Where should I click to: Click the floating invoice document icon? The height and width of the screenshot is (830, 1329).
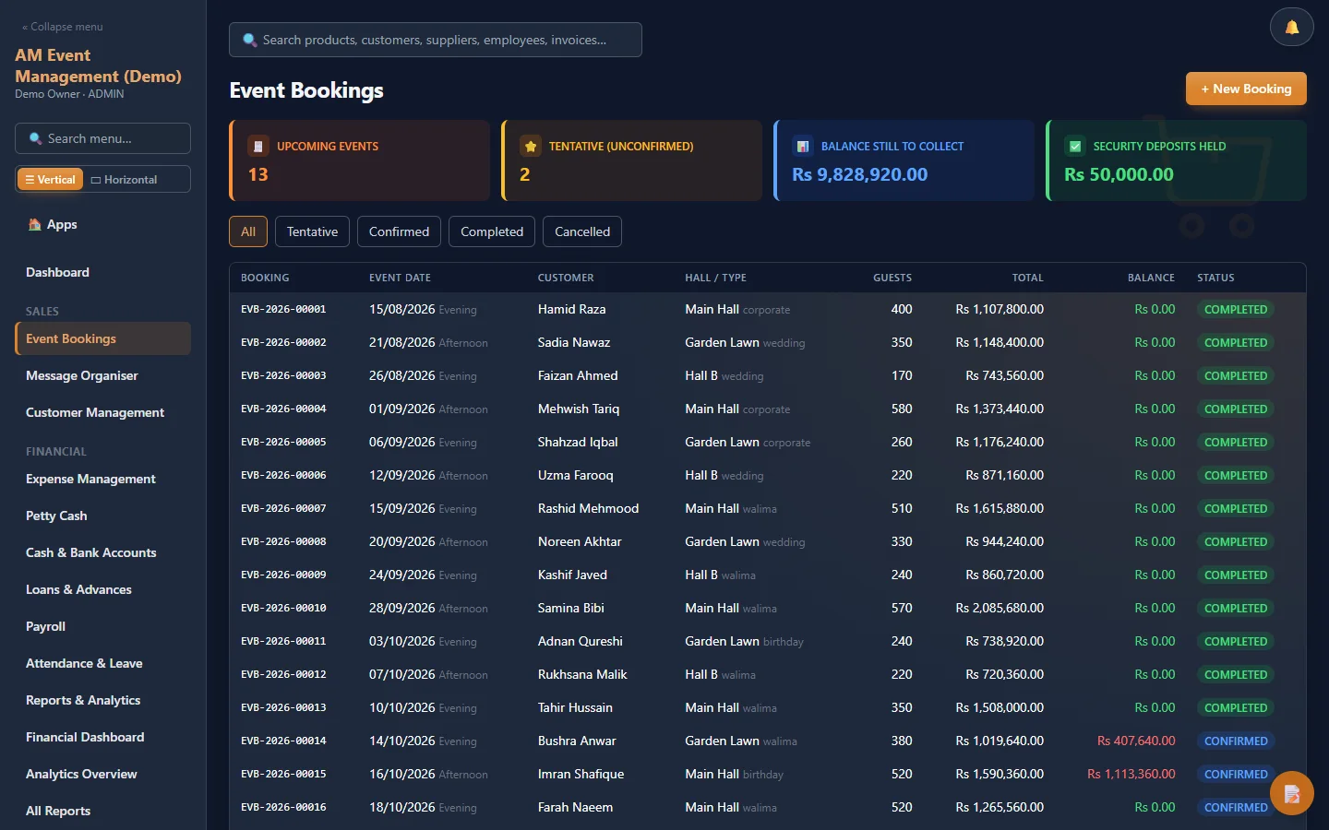pos(1292,793)
